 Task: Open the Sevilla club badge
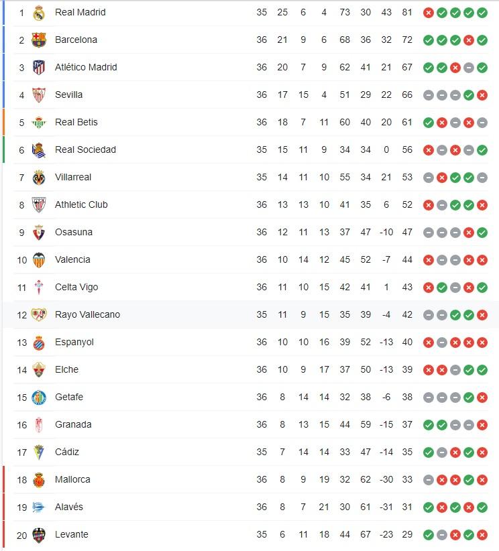point(38,95)
